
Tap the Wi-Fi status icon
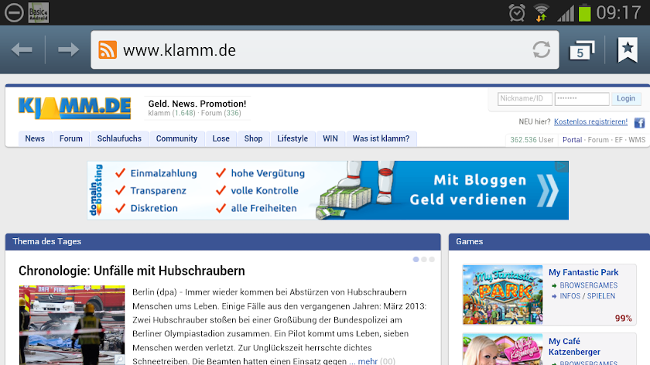tap(541, 13)
